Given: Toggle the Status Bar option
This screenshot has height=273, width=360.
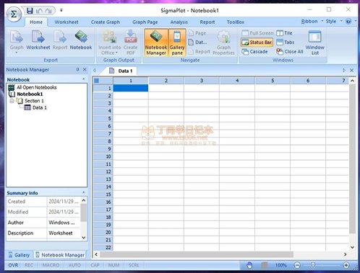Looking at the screenshot, I should point(257,42).
